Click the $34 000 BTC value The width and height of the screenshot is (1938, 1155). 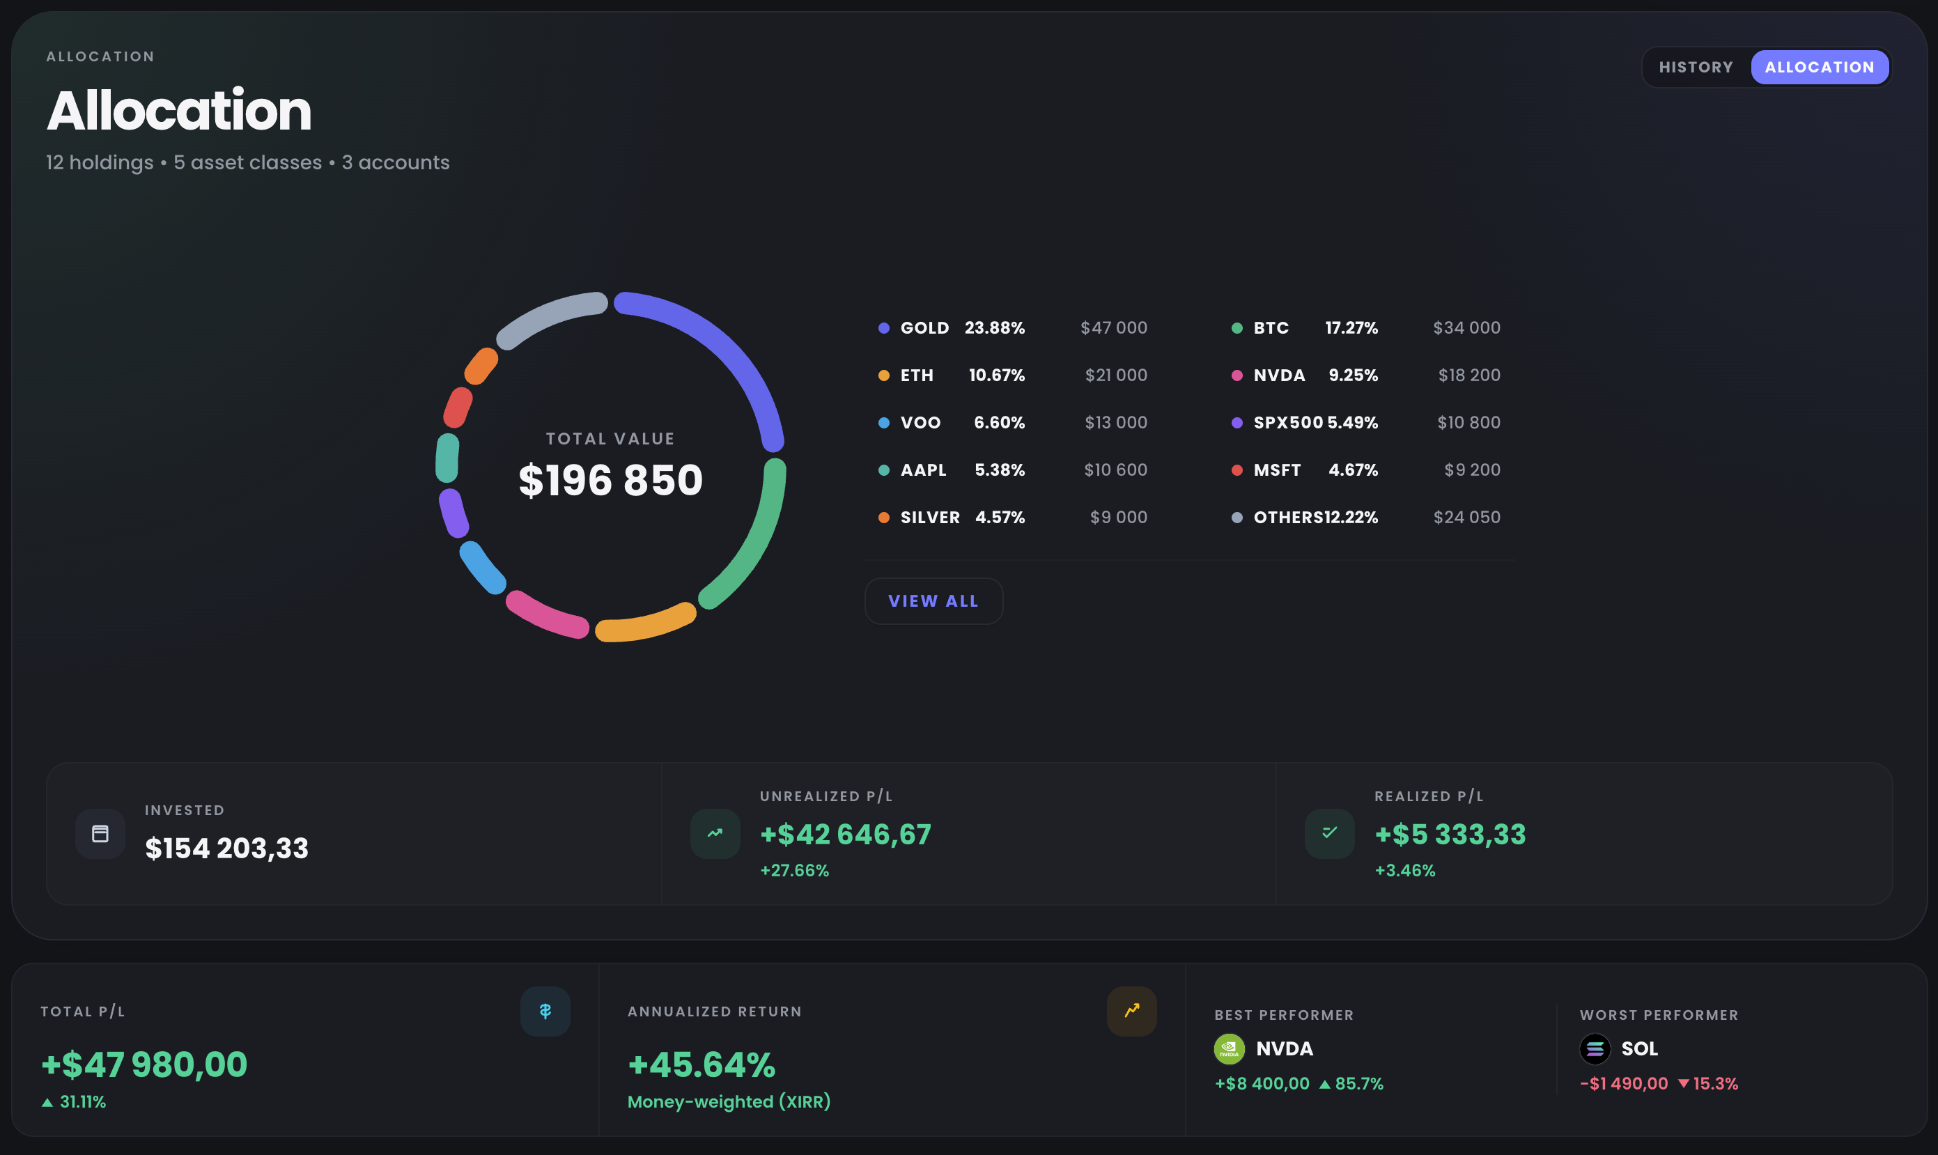click(1467, 327)
